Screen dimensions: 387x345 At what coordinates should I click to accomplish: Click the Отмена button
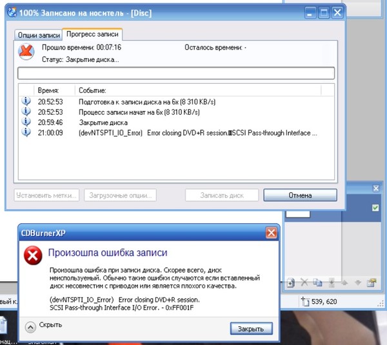[x=300, y=195]
